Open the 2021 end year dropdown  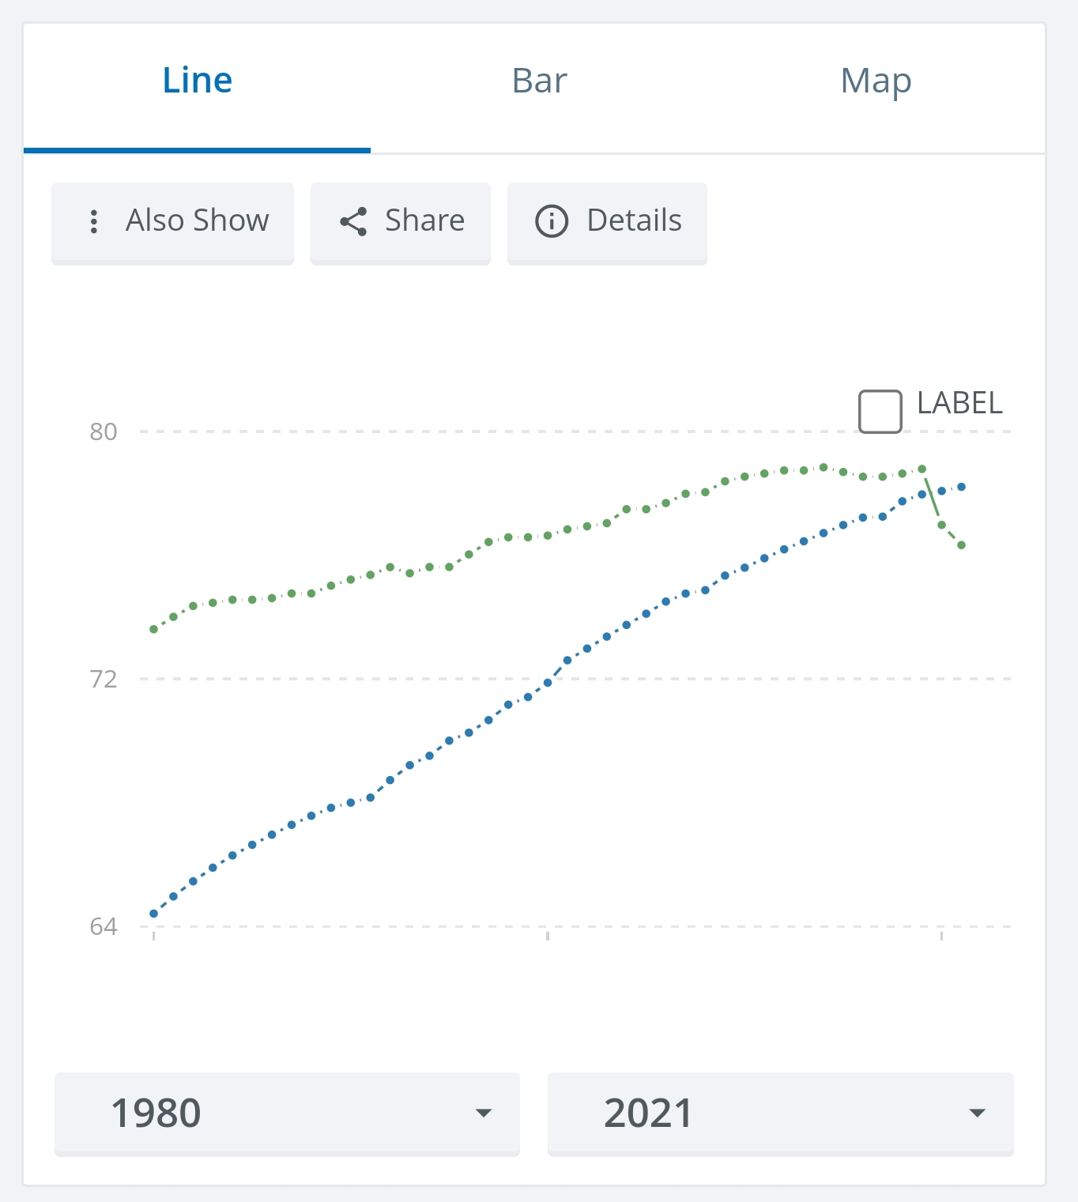pyautogui.click(x=780, y=1113)
